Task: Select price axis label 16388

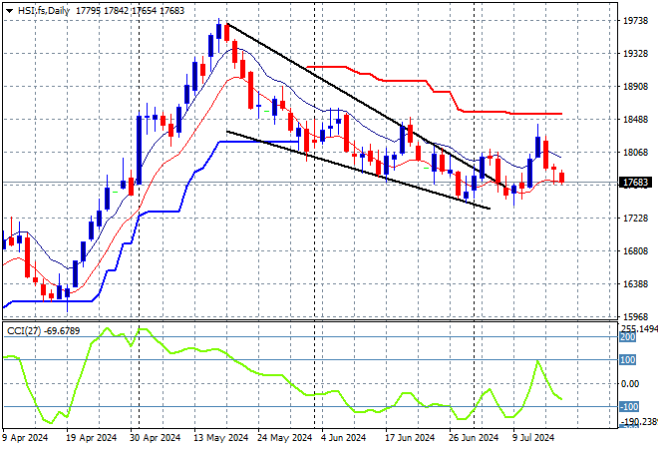Action: (636, 284)
